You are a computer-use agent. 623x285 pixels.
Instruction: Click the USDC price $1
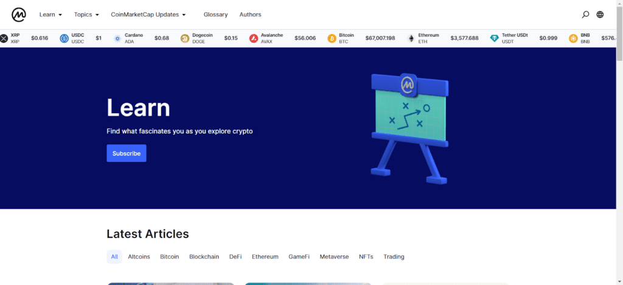tap(99, 38)
